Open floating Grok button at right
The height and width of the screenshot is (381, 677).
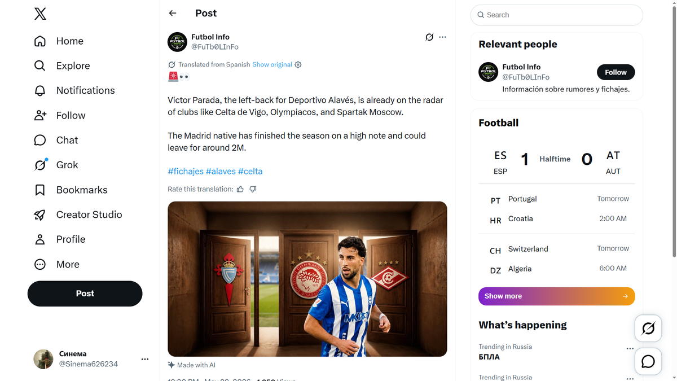648,328
